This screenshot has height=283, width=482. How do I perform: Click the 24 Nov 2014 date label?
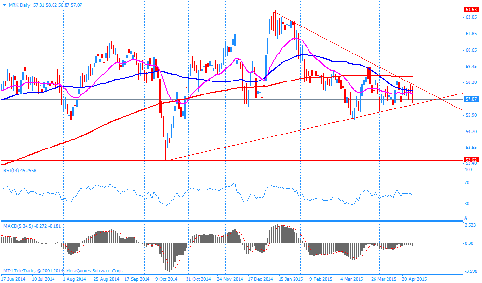click(x=230, y=279)
